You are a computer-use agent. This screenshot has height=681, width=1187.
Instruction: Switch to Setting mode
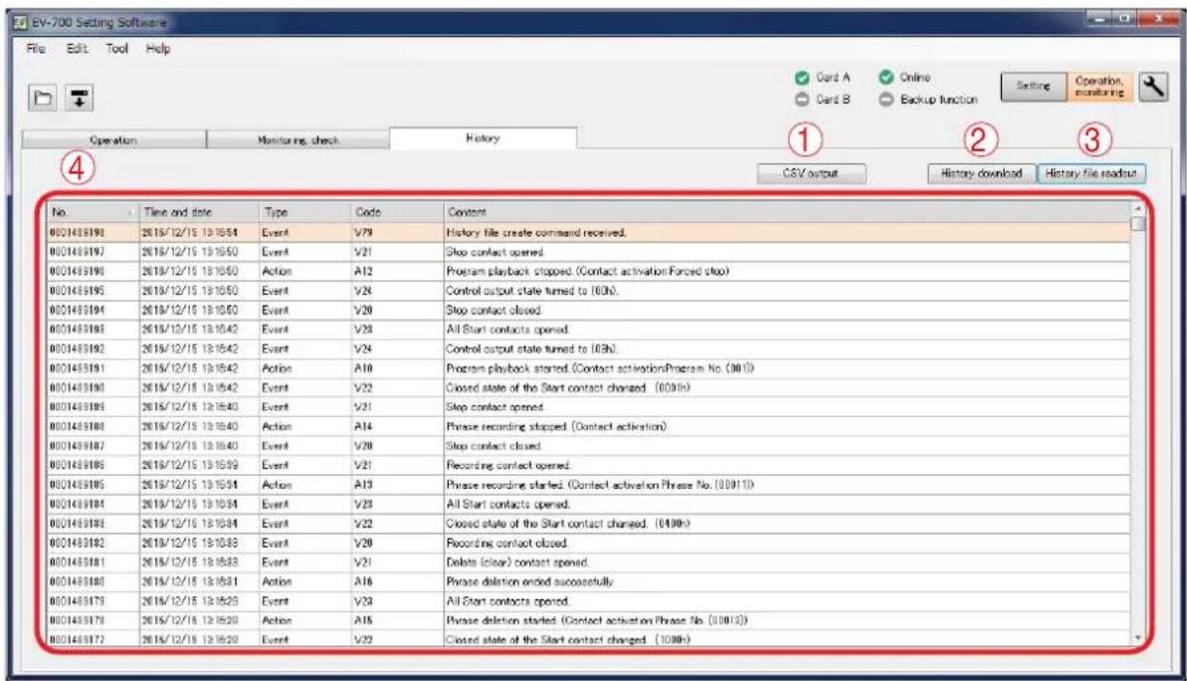coord(1034,87)
